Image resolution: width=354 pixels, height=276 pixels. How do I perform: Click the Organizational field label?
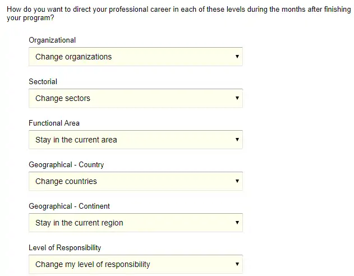52,40
